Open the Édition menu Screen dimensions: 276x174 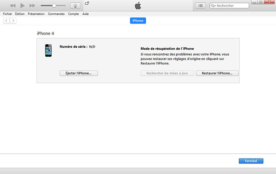tap(20, 14)
